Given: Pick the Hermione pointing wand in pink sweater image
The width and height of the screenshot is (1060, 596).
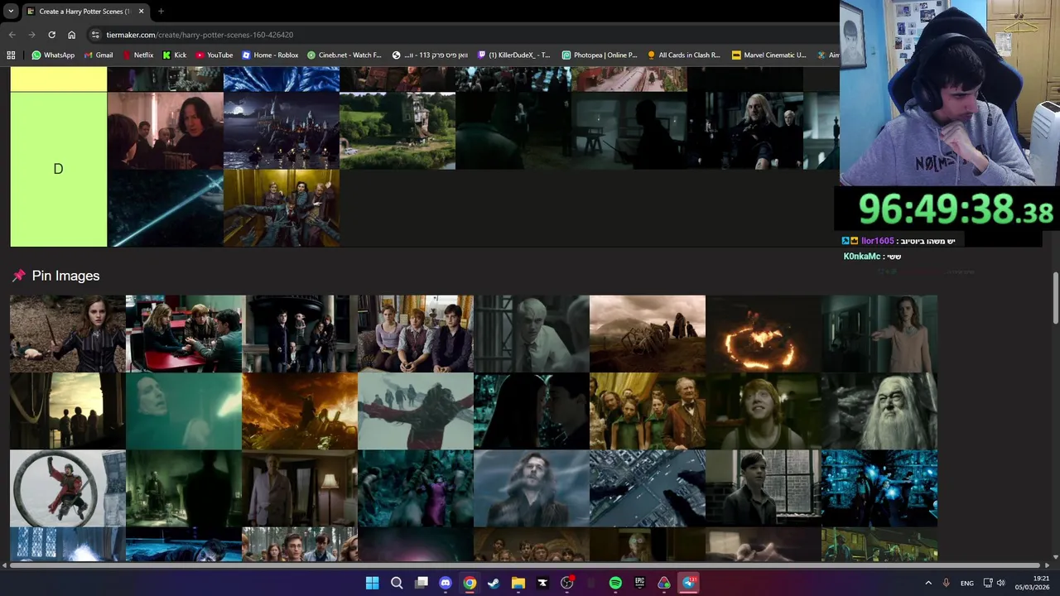Looking at the screenshot, I should pyautogui.click(x=879, y=334).
